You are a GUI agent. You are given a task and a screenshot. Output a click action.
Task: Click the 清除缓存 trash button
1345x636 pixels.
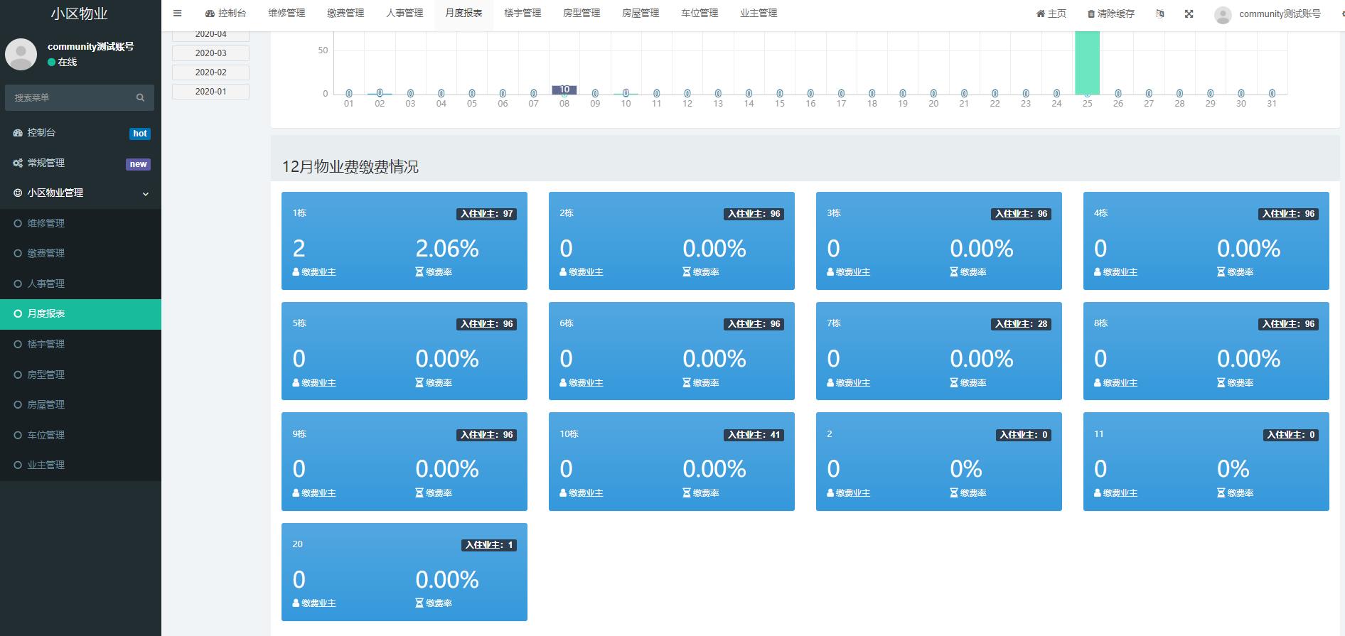(x=1110, y=14)
